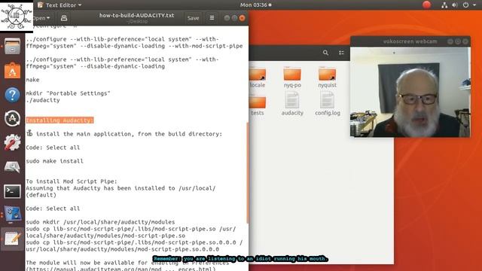
Task: Launch Ubuntu Software from the dock
Action: [x=12, y=71]
